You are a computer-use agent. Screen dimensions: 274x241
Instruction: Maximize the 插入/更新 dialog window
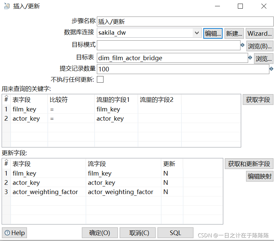[x=240, y=6]
